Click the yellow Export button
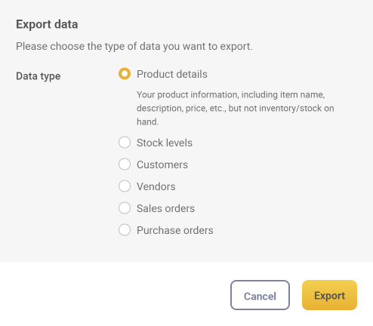 pyautogui.click(x=329, y=295)
